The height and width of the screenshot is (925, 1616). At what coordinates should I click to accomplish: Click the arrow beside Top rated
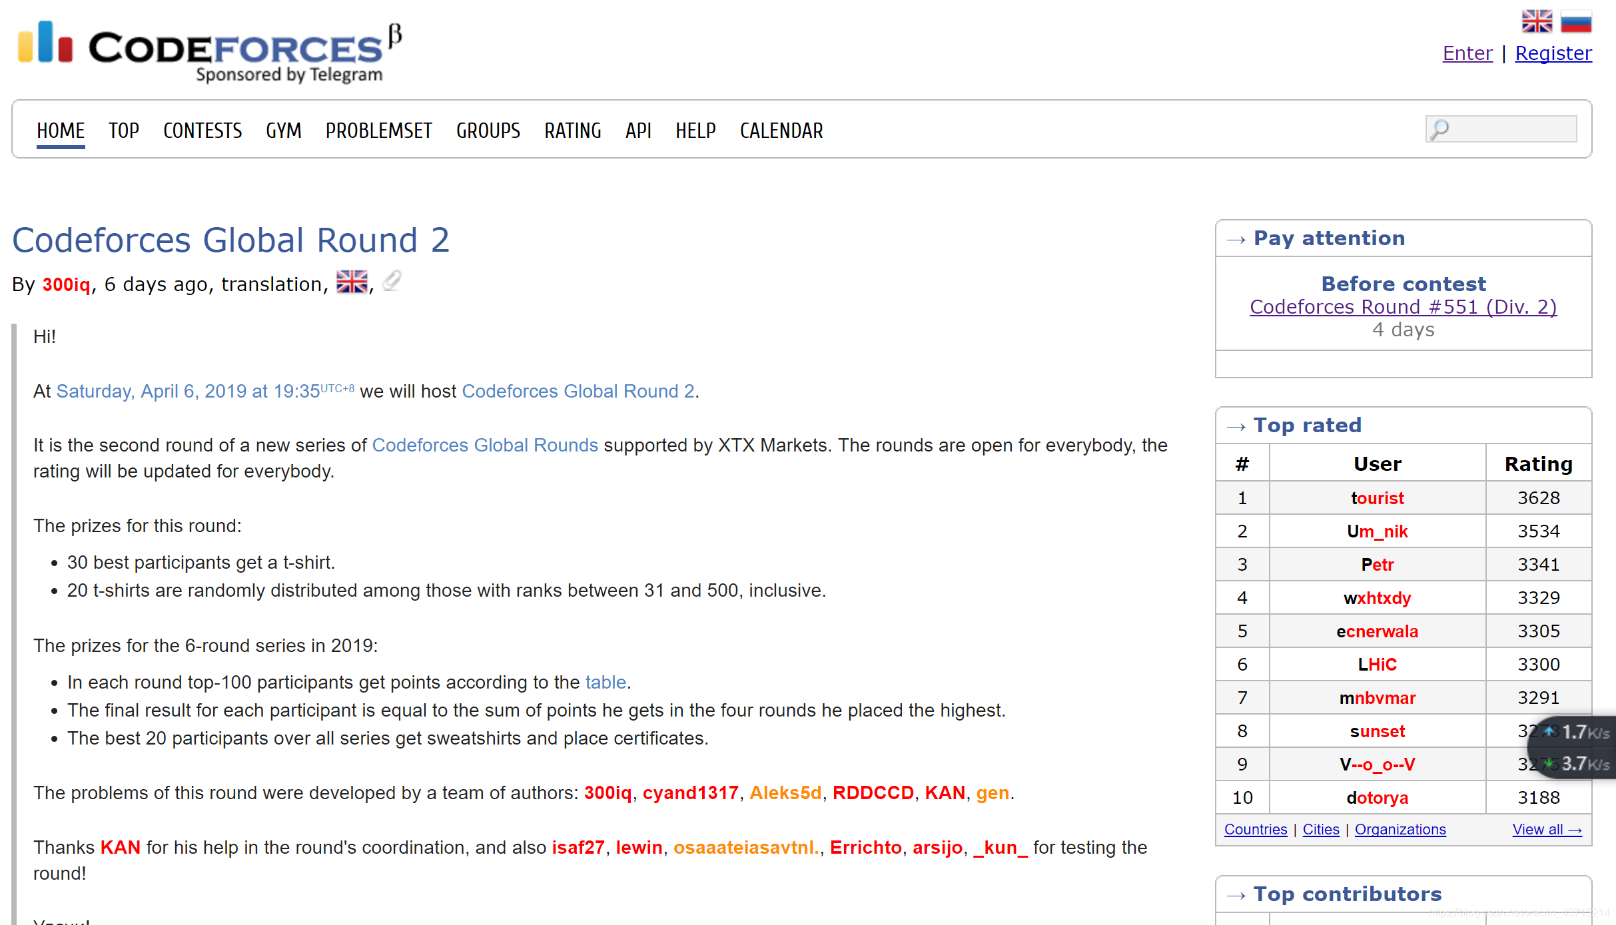[1236, 427]
